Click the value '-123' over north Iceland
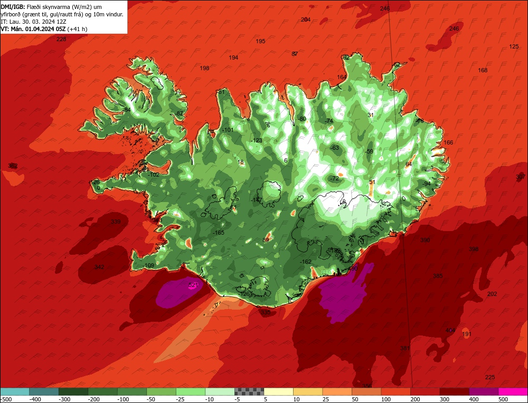Image resolution: width=528 pixels, height=403 pixels. click(256, 140)
